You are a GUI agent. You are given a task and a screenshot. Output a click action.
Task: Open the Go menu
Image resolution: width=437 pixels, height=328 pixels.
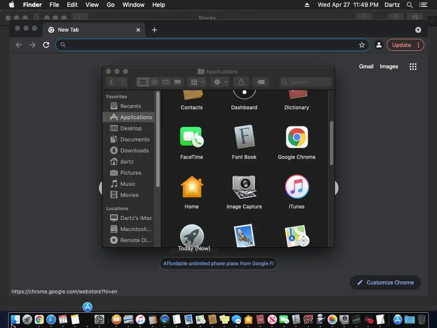click(111, 5)
